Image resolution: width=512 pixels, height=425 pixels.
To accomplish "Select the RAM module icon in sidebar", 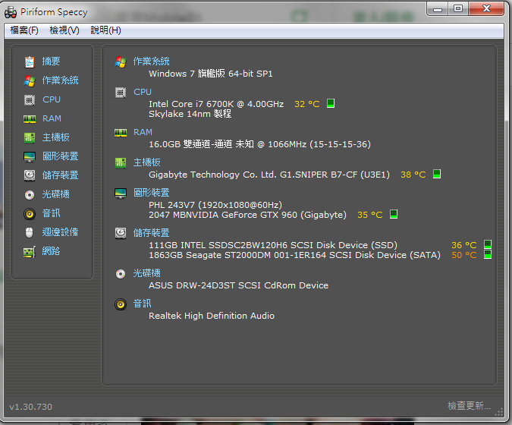I will [30, 119].
